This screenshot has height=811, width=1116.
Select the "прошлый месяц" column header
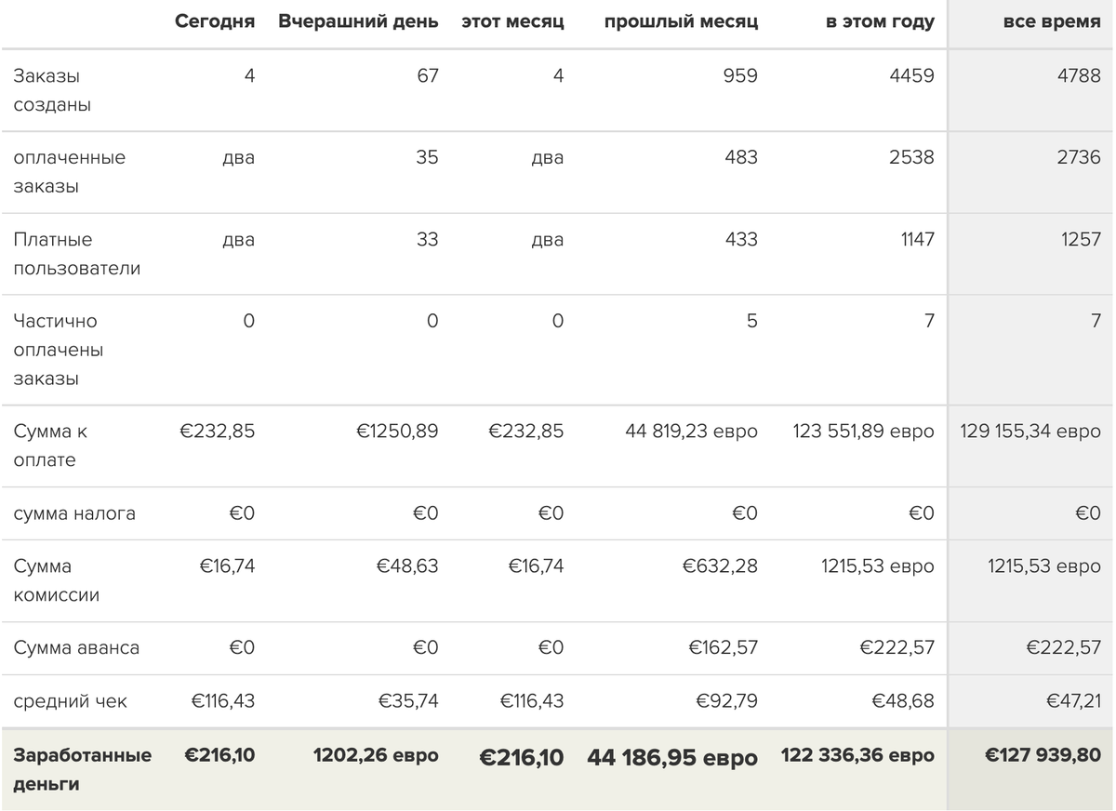point(681,22)
